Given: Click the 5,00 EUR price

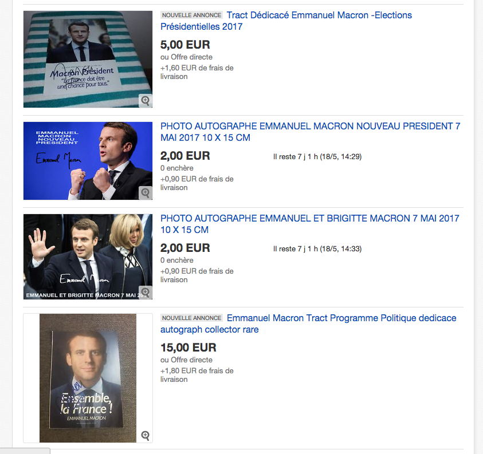Looking at the screenshot, I should pyautogui.click(x=185, y=45).
